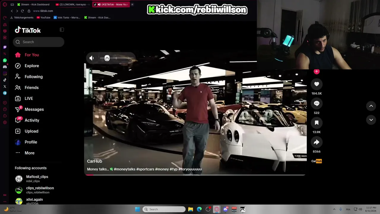Open Instagram in the Opera sidebar
Viewport: 380px width, 214px height.
[5, 73]
